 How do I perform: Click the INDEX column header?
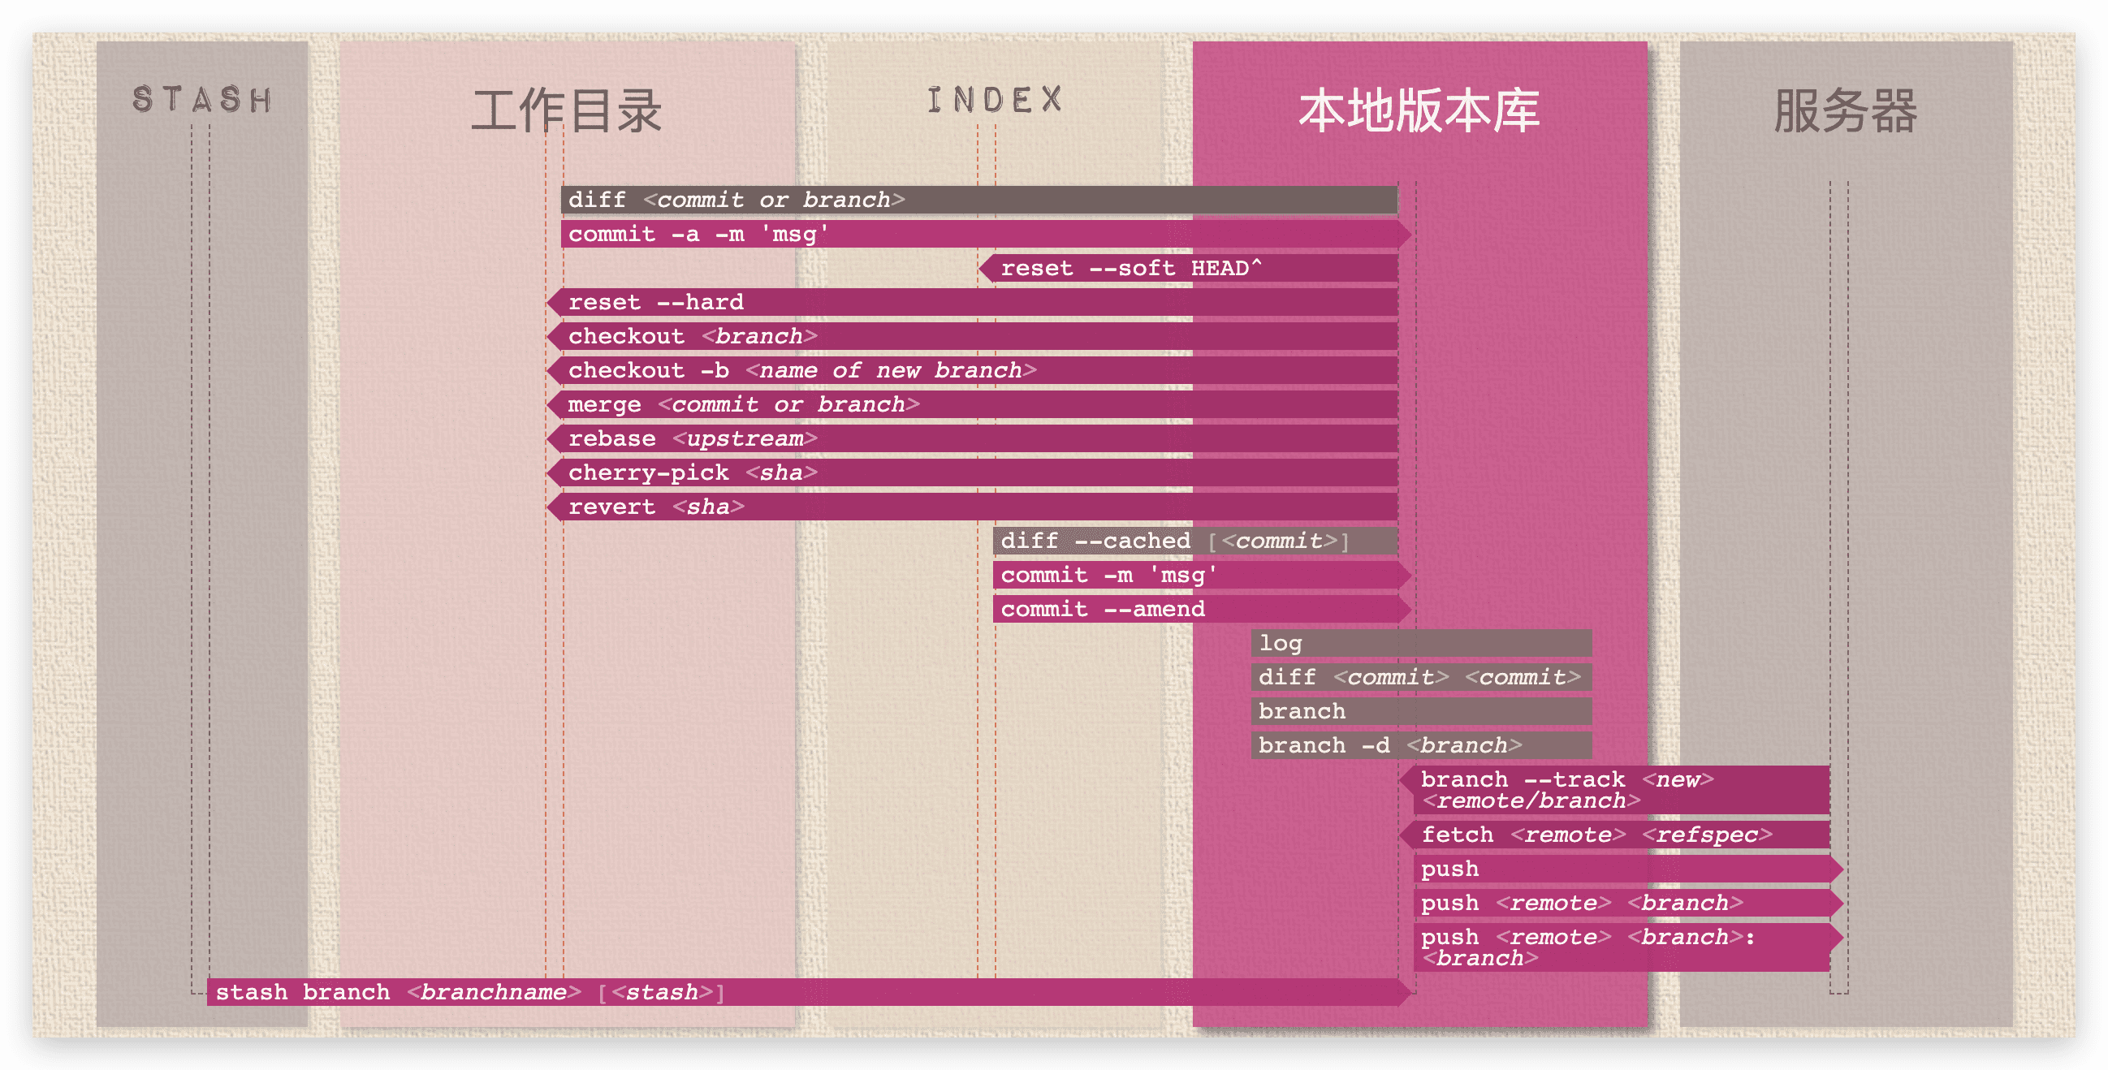tap(994, 100)
